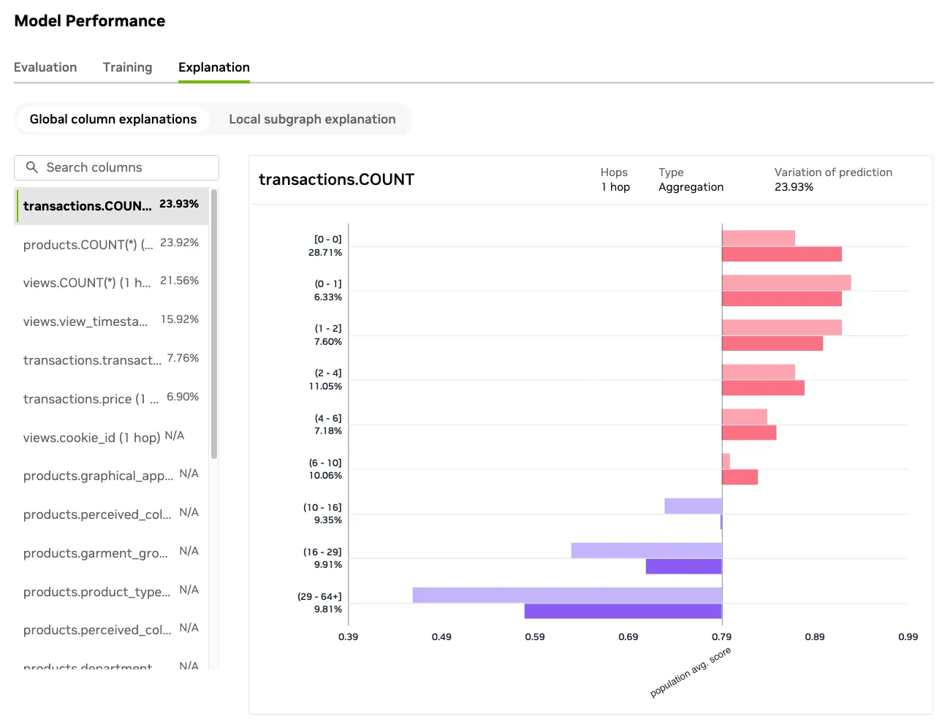
Task: Click the '(2 - 4]' bin label
Action: (328, 373)
